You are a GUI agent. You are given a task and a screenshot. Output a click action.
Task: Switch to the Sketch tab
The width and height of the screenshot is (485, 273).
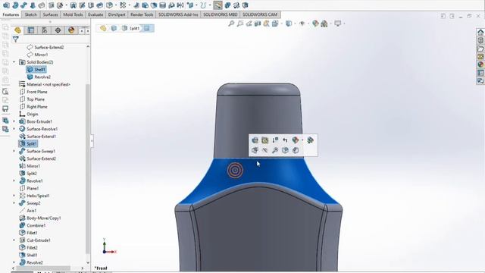[30, 14]
